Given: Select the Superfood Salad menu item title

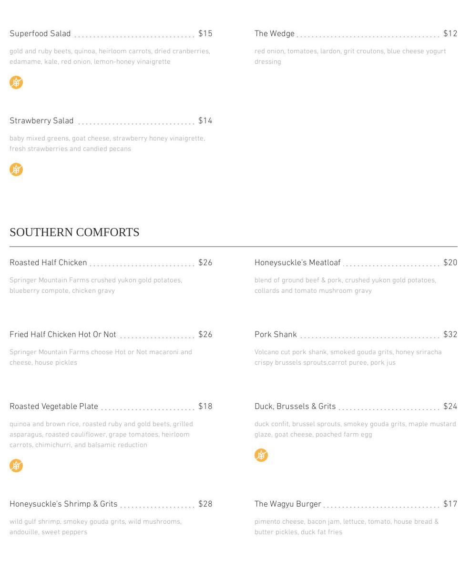Looking at the screenshot, I should click(40, 34).
